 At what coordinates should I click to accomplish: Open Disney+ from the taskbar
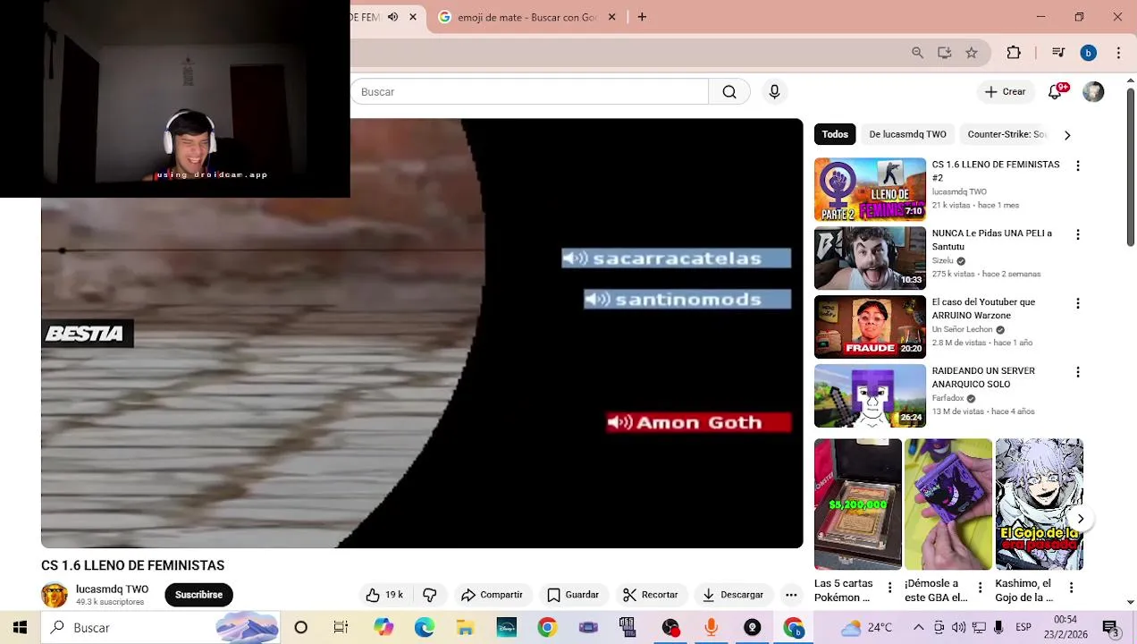(x=507, y=628)
